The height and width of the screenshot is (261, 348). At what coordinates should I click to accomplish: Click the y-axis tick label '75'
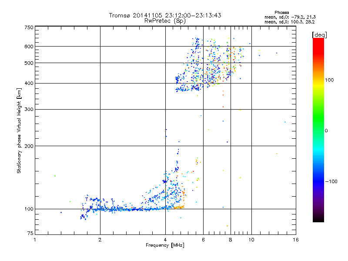pos(30,233)
